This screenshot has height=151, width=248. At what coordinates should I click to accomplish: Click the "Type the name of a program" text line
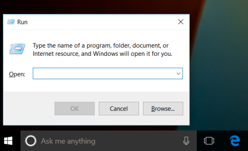100,46
